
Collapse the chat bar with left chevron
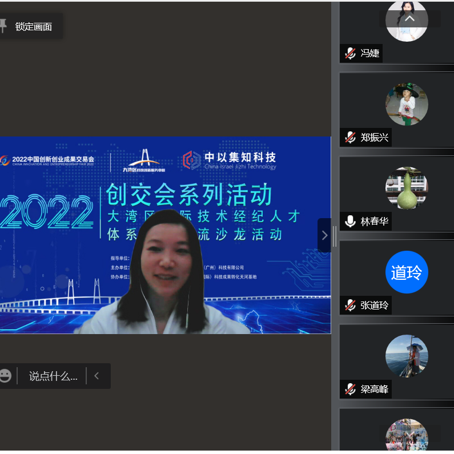97,376
